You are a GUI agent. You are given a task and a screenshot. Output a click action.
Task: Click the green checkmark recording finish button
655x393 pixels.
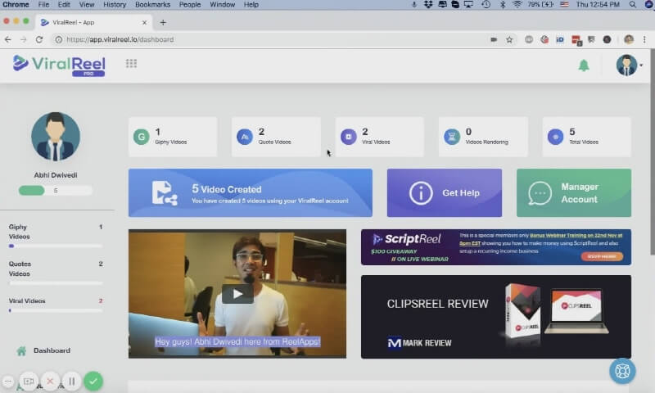[x=93, y=381]
